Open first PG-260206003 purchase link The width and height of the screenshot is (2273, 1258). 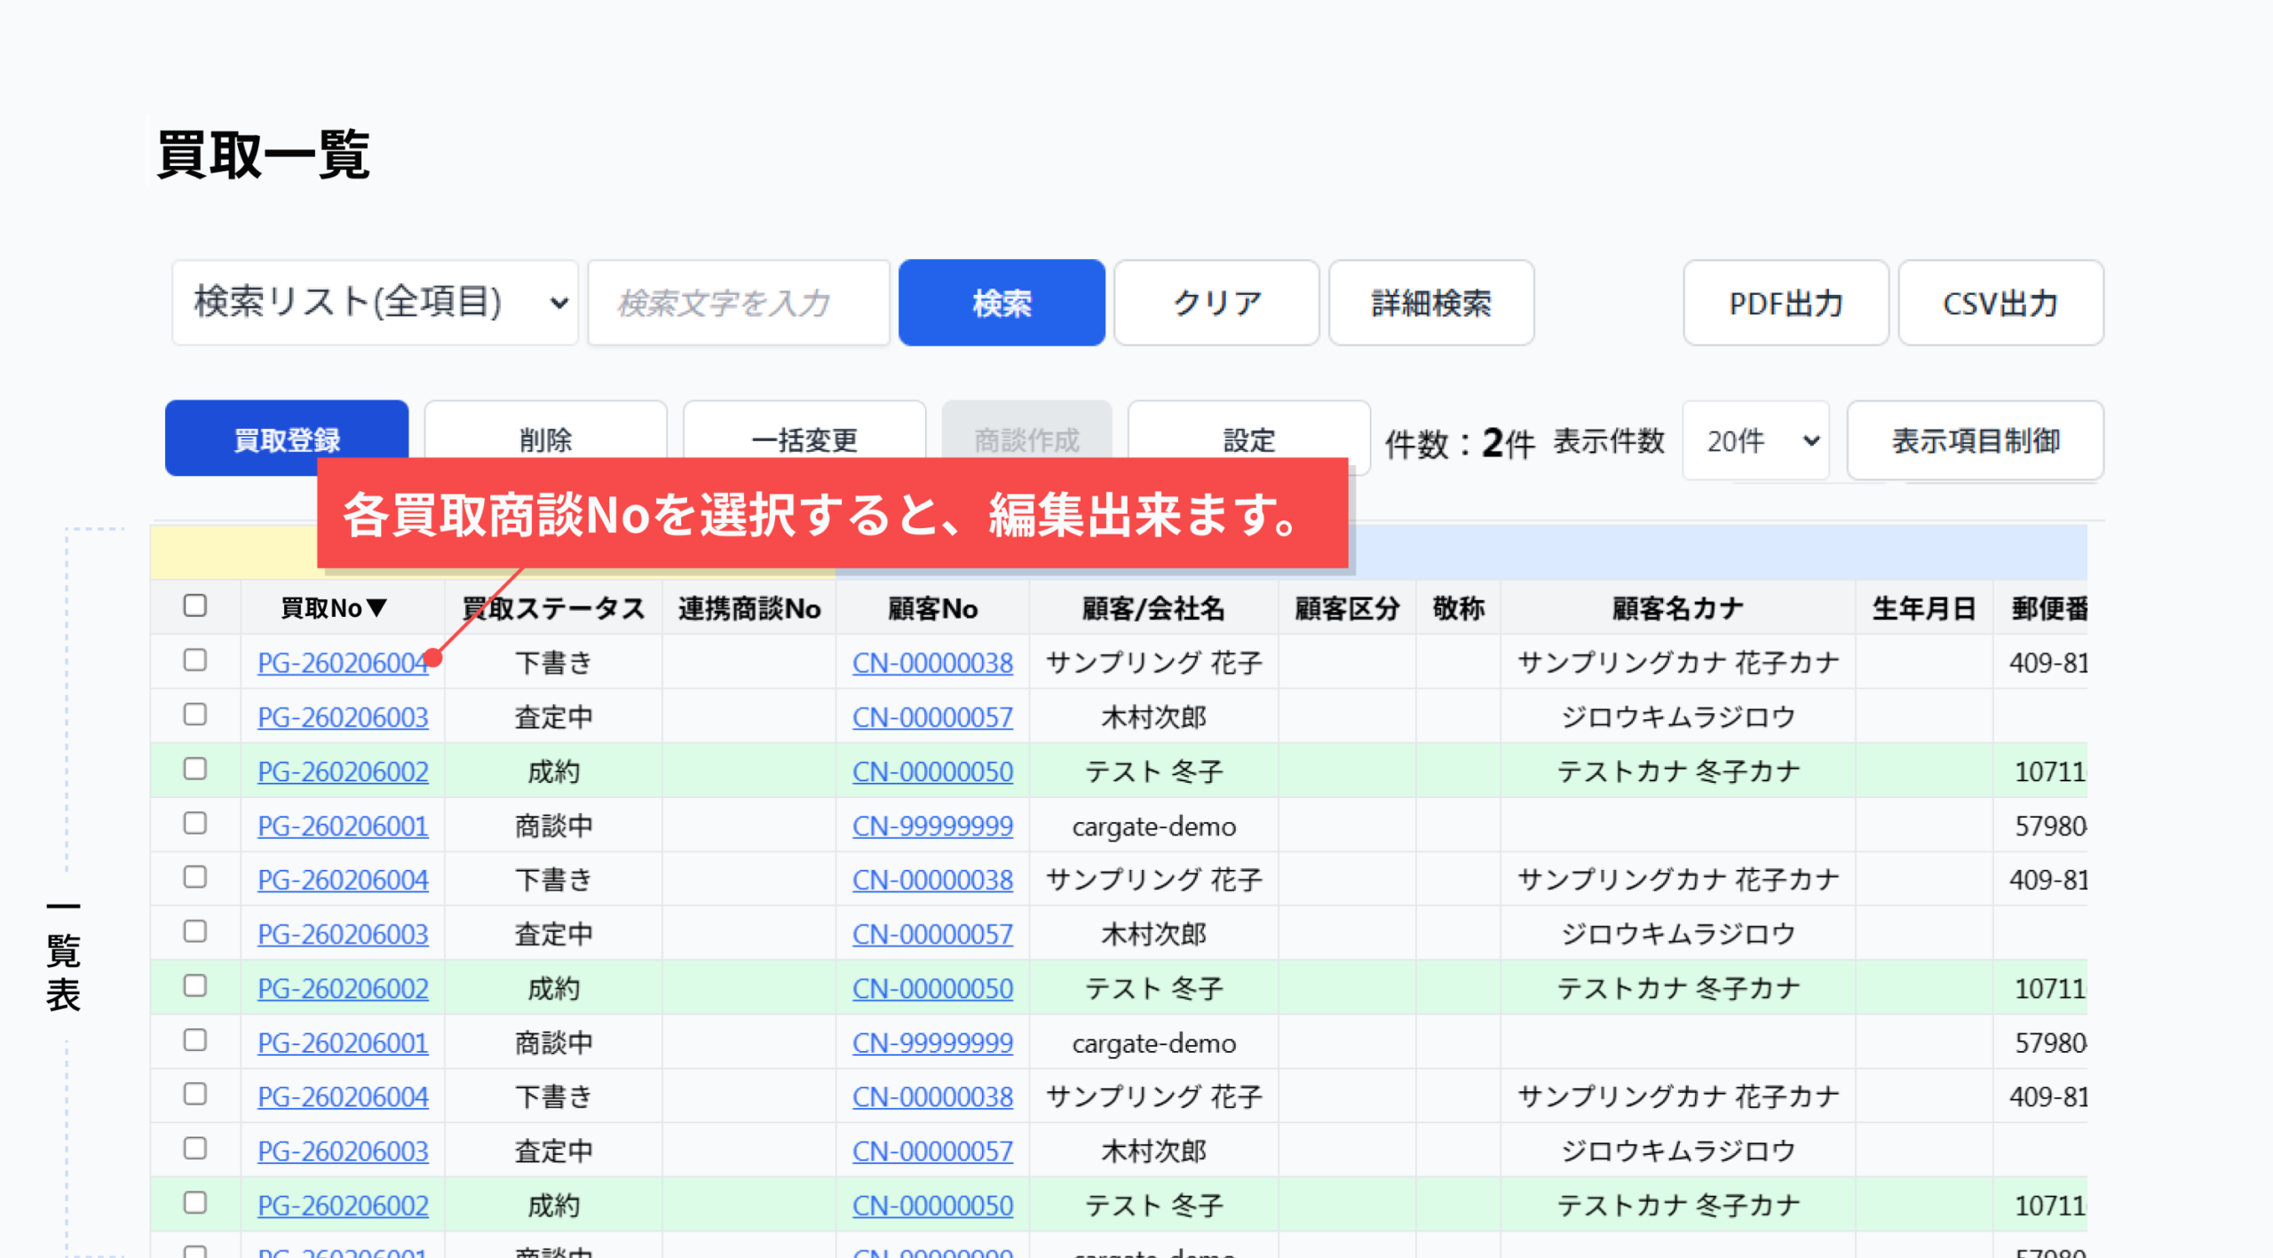click(343, 717)
